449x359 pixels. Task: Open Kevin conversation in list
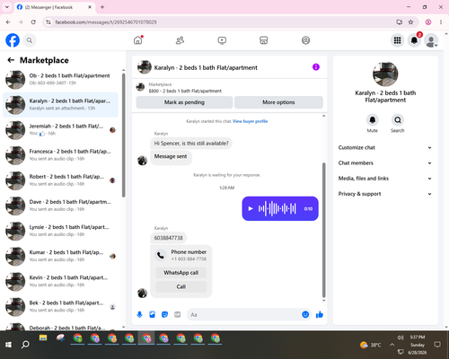[60, 282]
